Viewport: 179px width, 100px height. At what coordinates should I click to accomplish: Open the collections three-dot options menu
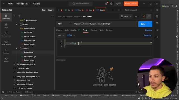click(x=53, y=16)
